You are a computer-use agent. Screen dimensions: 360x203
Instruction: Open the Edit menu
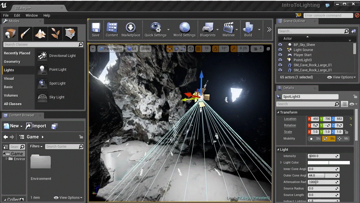point(17,16)
